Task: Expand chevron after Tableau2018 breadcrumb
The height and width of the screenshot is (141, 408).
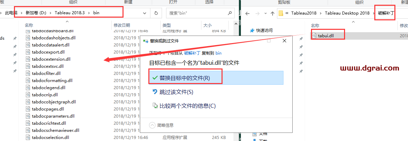Action: click(x=321, y=13)
